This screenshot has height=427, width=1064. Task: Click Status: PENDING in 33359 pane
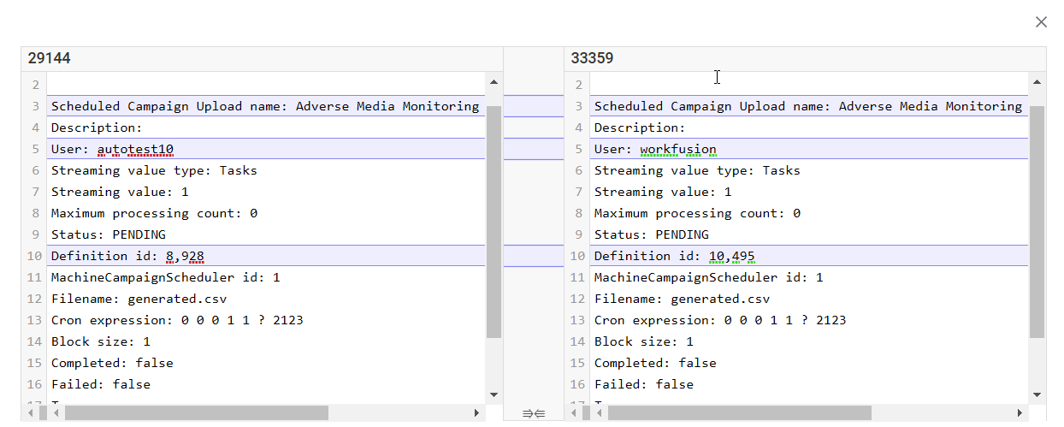click(x=652, y=234)
